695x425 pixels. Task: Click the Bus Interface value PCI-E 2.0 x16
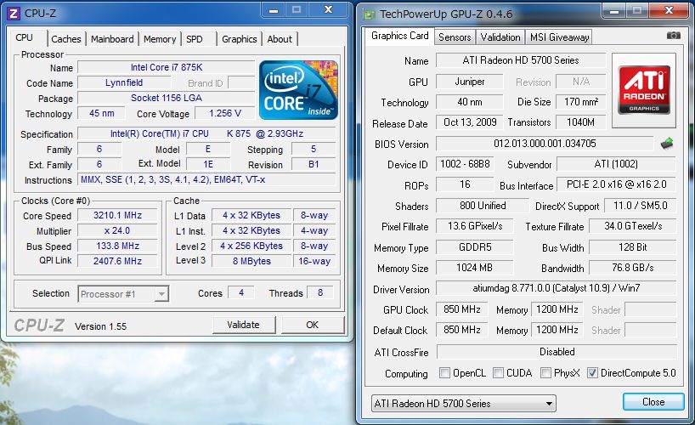coord(616,184)
